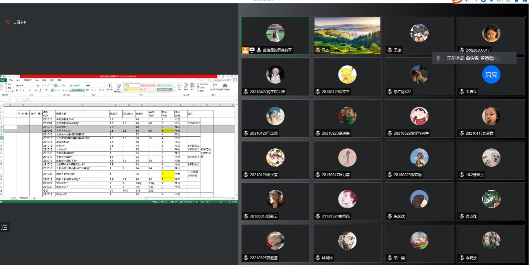Click the muted mic icon on 王瑜's tile
This screenshot has height=265, width=529.
pos(389,50)
